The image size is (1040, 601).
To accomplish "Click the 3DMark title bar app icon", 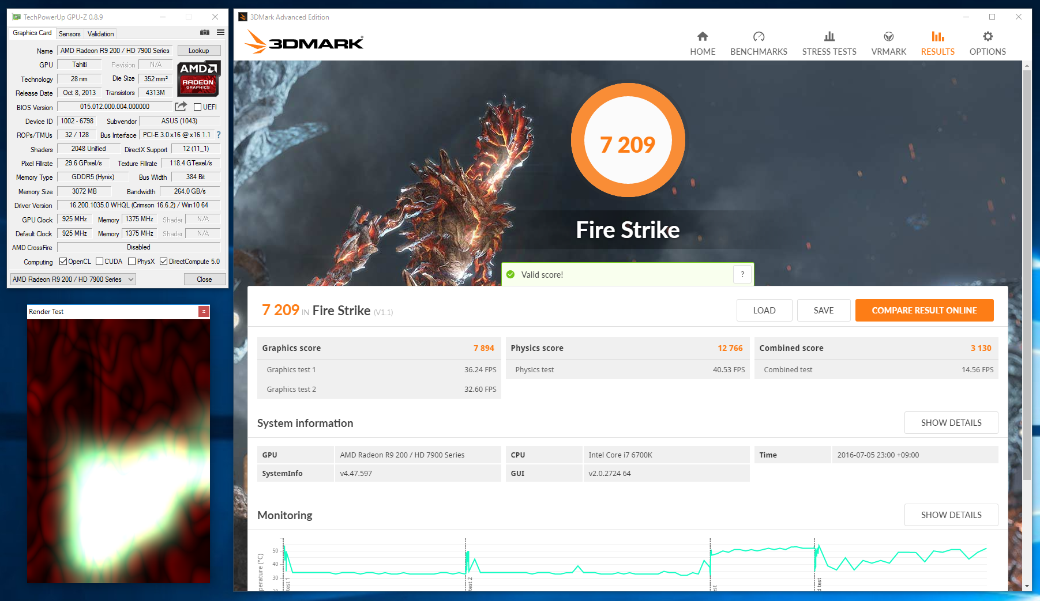I will click(x=243, y=17).
